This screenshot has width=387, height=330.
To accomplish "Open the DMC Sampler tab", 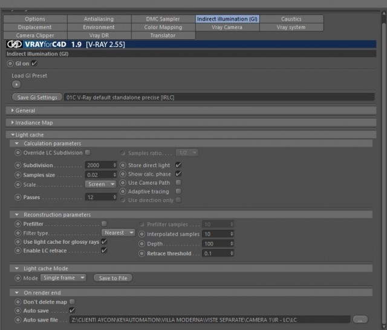I will (x=163, y=19).
